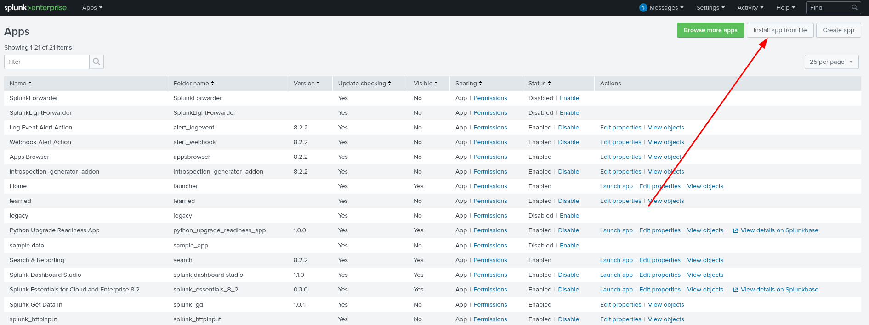The width and height of the screenshot is (869, 325).
Task: View details on Splunkbase for Splunk Essentials
Action: (x=779, y=290)
